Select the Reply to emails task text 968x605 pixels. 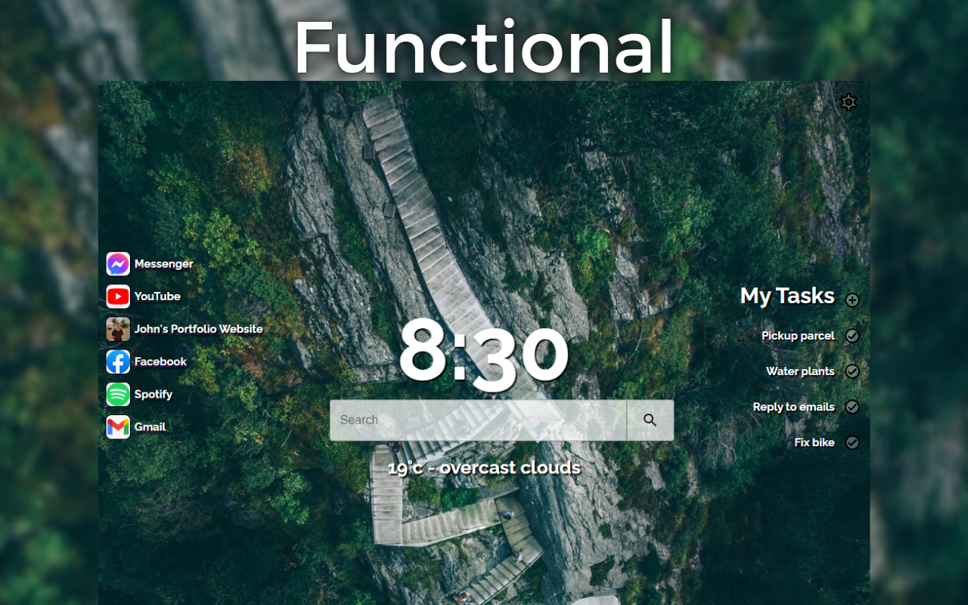[x=793, y=407]
